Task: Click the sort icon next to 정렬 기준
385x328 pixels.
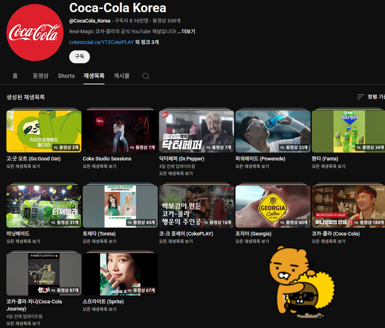Action: [360, 97]
